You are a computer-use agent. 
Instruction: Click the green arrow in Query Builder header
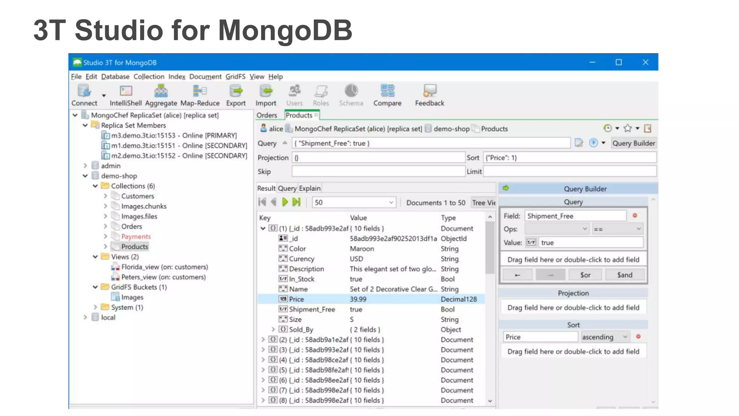[x=506, y=188]
